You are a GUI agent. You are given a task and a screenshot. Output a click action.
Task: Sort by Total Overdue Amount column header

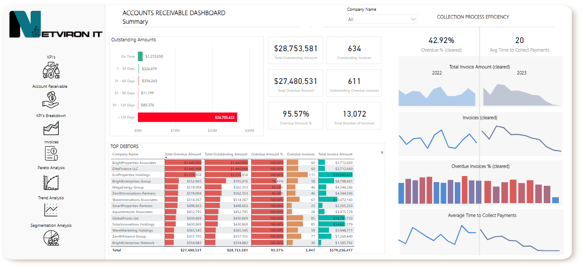click(x=183, y=154)
